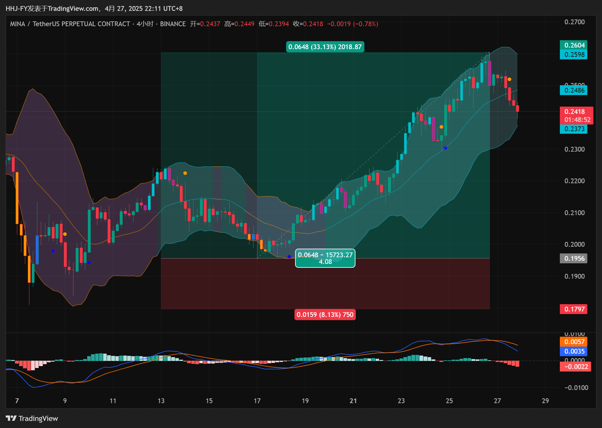Screen dimensions: 602x428
Task: Click the profit label 0.0648 (33.13%) 2018.87
Action: tap(325, 47)
